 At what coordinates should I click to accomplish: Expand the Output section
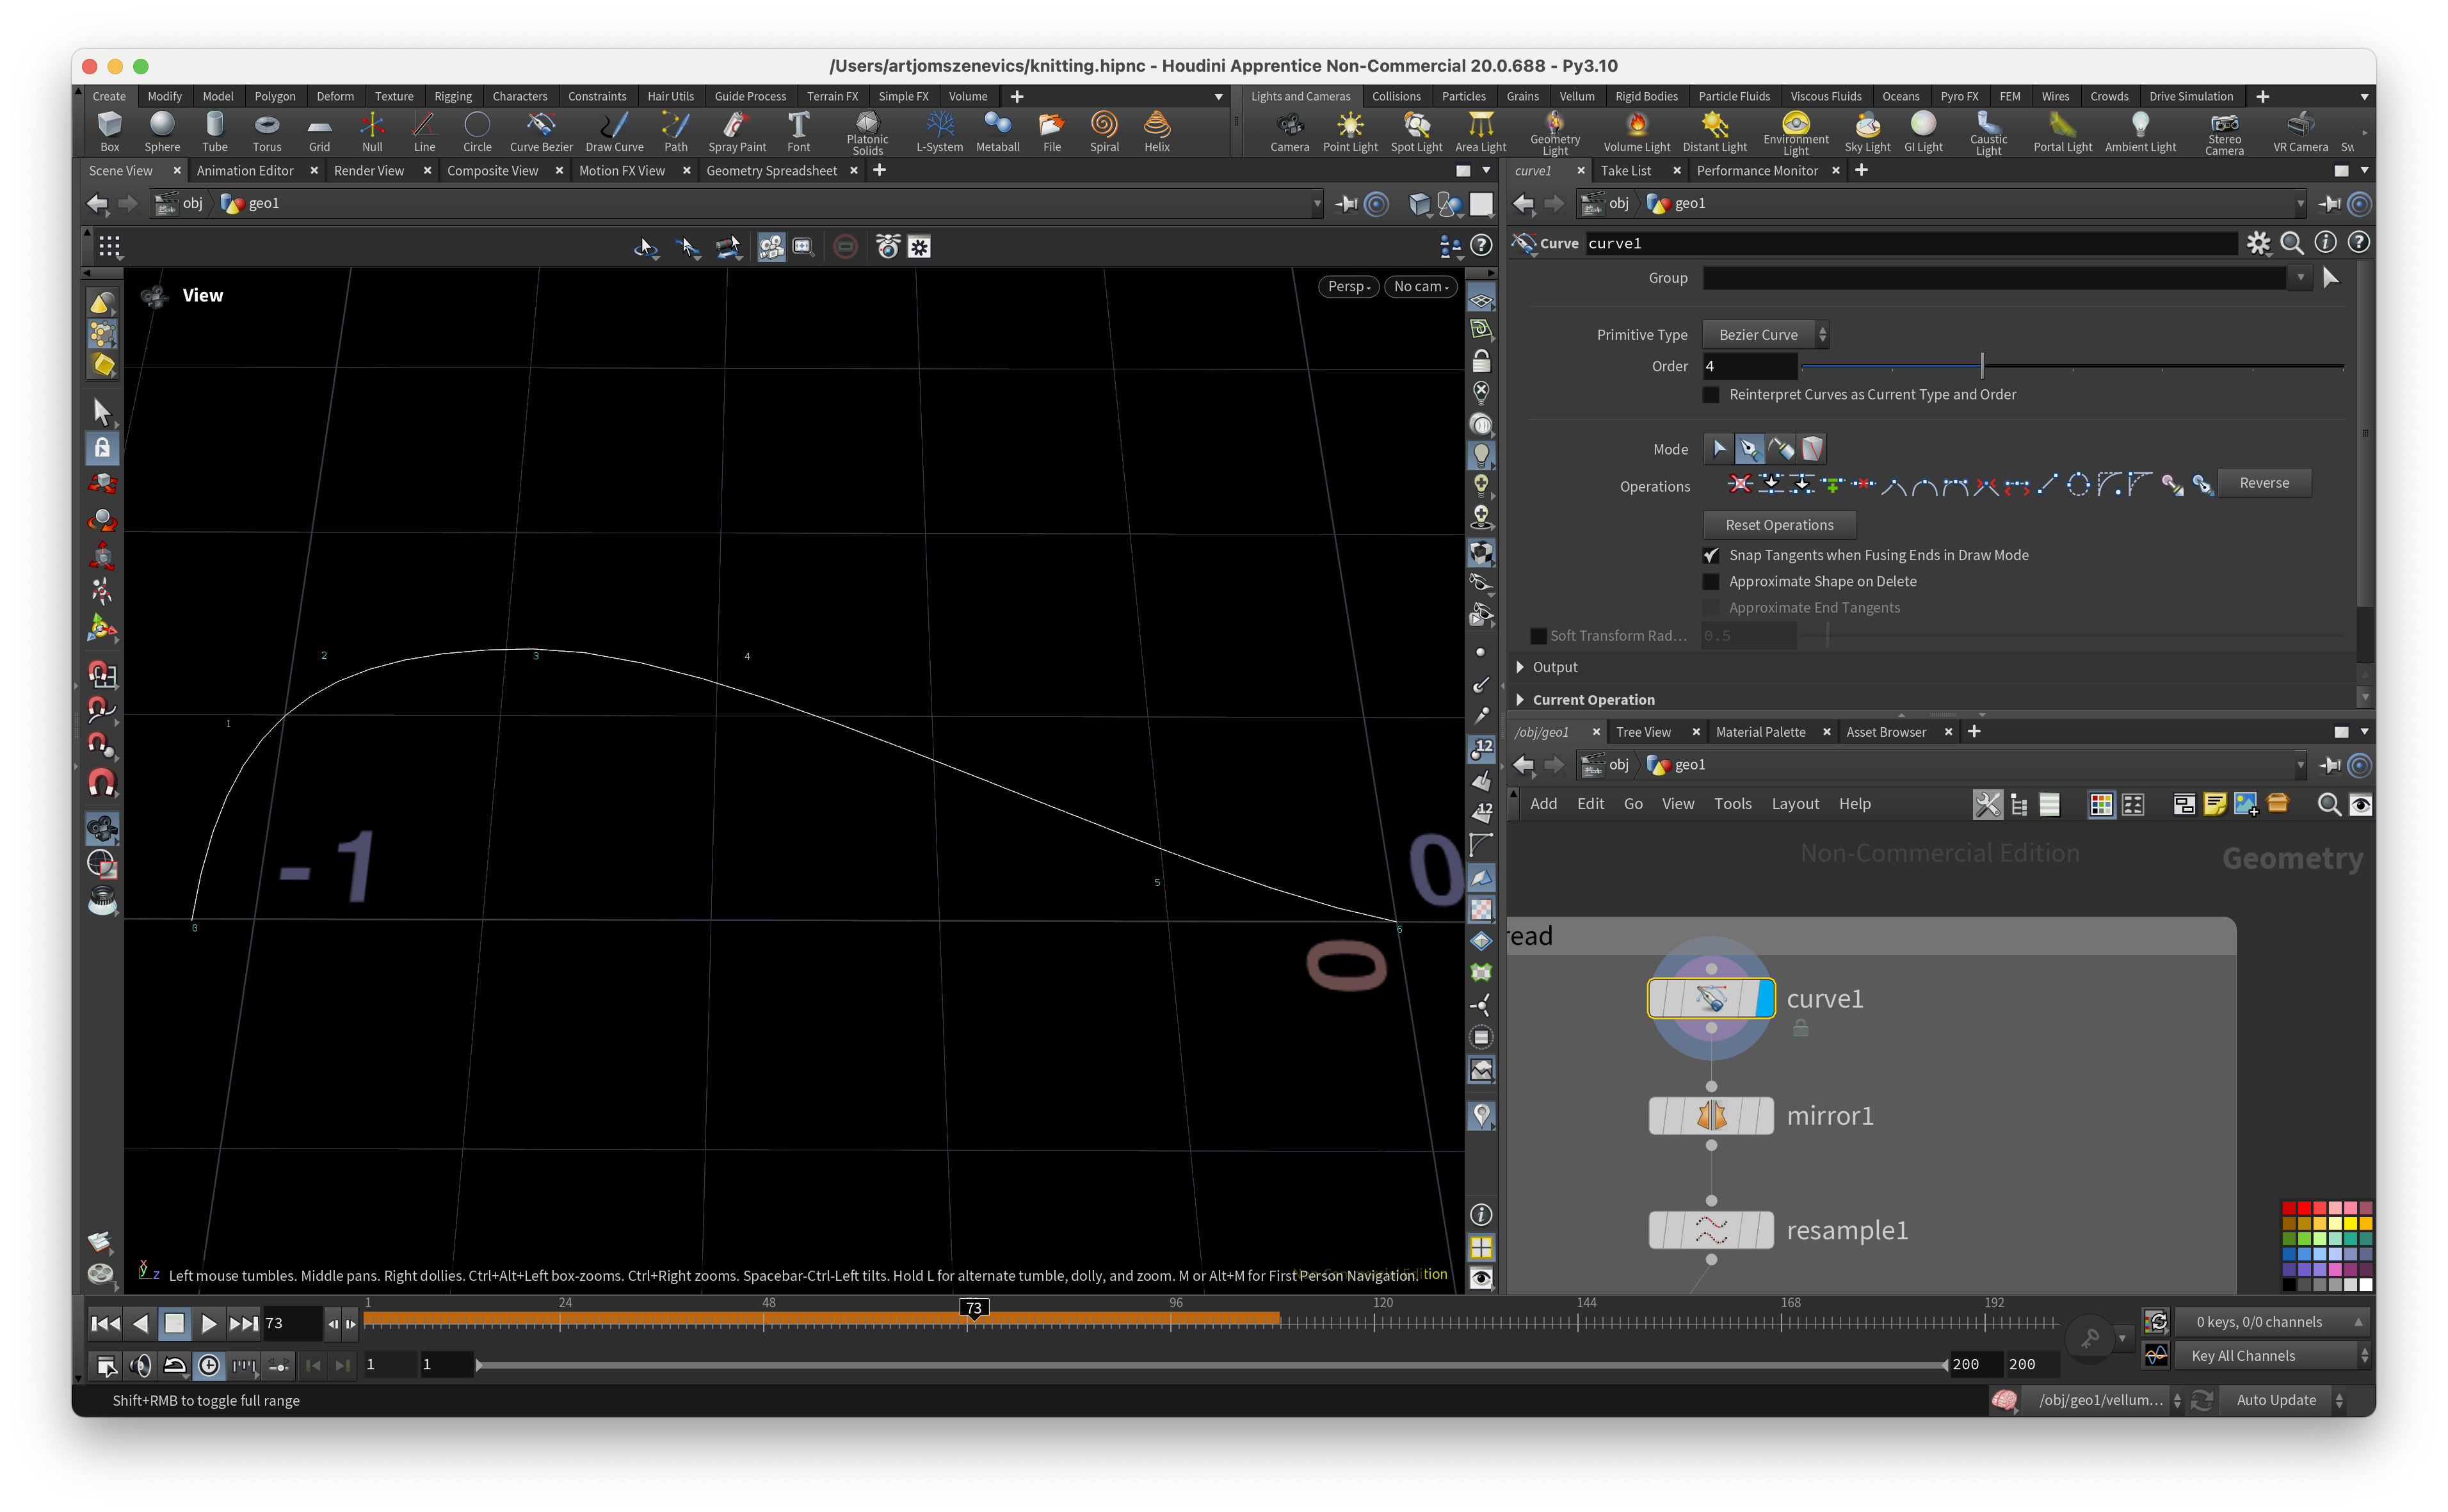click(1521, 667)
